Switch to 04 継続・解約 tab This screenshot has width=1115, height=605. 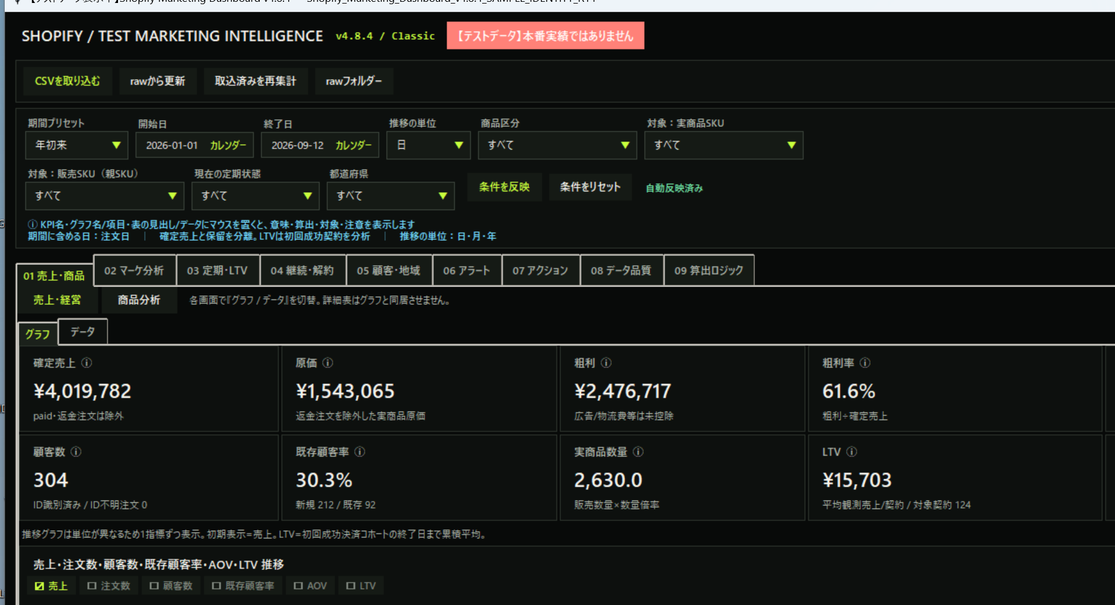tap(302, 270)
